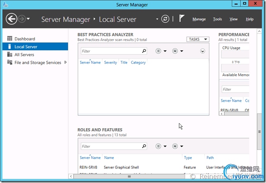
Task: Click save query icon in Best Practices Analyzer
Action: tap(175, 51)
